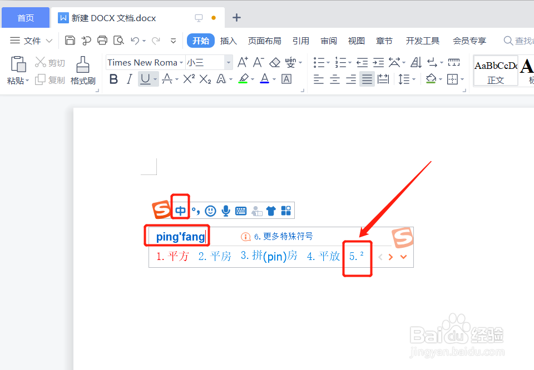Go to 首页 tab
The height and width of the screenshot is (370, 534).
tap(26, 18)
